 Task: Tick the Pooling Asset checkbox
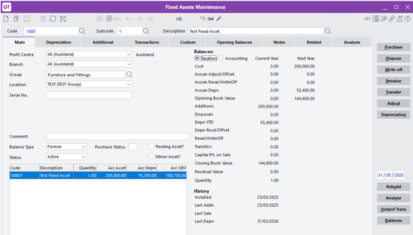point(151,146)
